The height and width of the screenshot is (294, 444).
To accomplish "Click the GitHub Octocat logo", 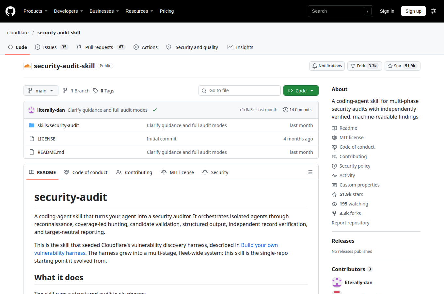I will tap(10, 11).
